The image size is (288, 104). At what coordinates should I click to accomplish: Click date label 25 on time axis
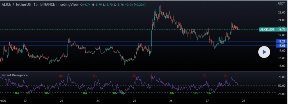coord(134,101)
